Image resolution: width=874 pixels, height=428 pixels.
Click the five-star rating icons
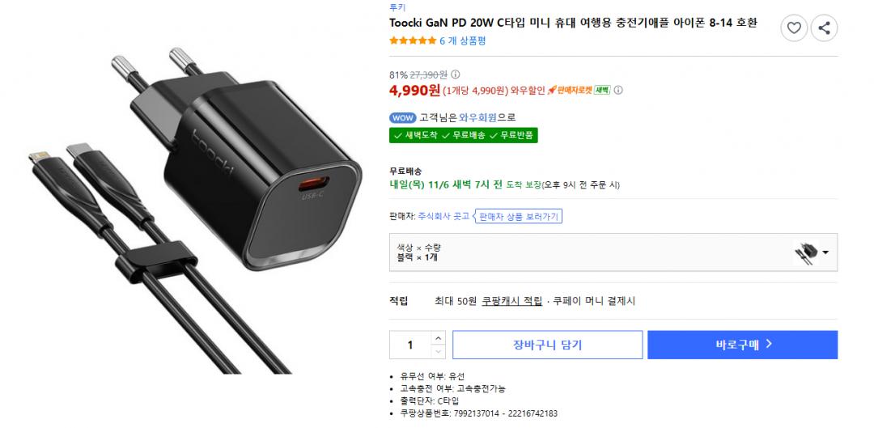point(413,40)
